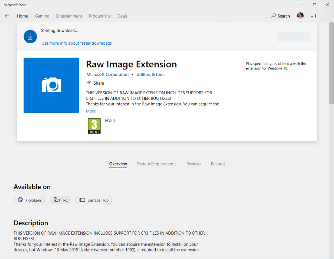This screenshot has width=334, height=259.
Task: Maximize the Microsoft Store window
Action: click(x=314, y=5)
